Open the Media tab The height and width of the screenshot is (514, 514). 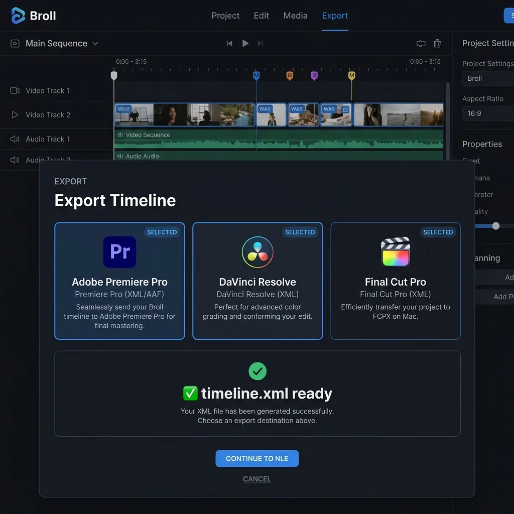click(x=295, y=16)
